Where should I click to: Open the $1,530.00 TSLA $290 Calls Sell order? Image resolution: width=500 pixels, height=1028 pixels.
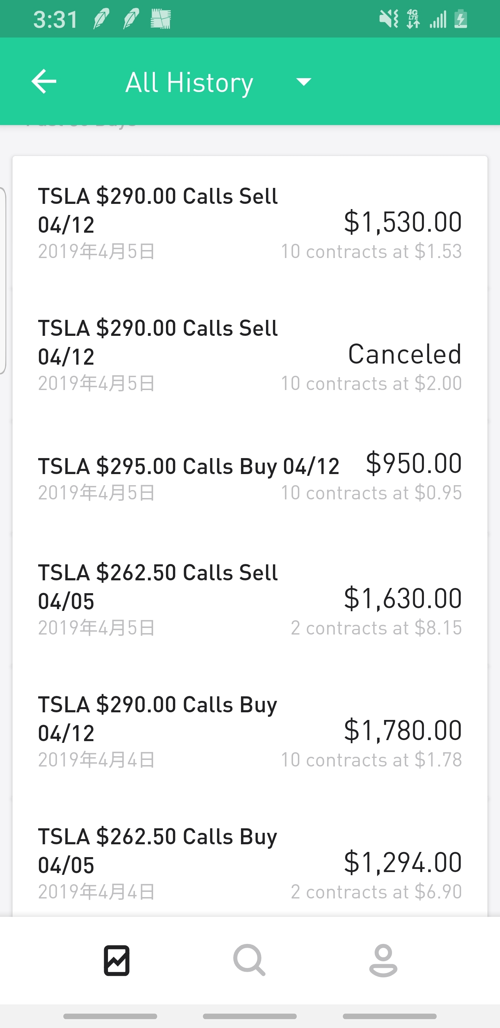[x=250, y=223]
